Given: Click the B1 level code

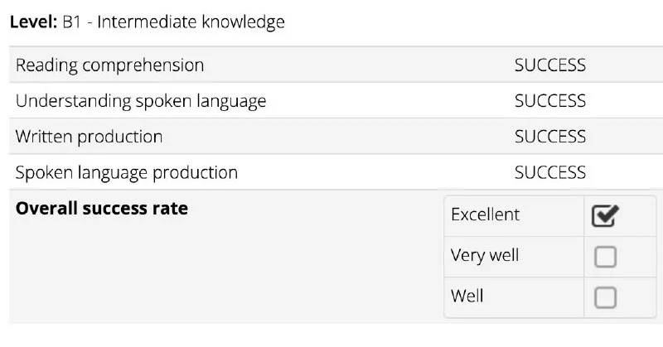Looking at the screenshot, I should (x=71, y=22).
